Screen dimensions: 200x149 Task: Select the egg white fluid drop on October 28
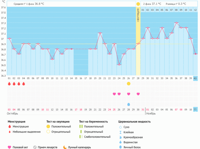point(129,104)
